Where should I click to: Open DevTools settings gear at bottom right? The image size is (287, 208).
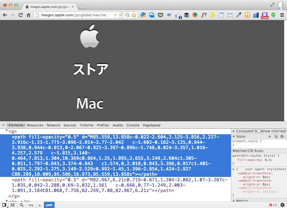(x=282, y=205)
